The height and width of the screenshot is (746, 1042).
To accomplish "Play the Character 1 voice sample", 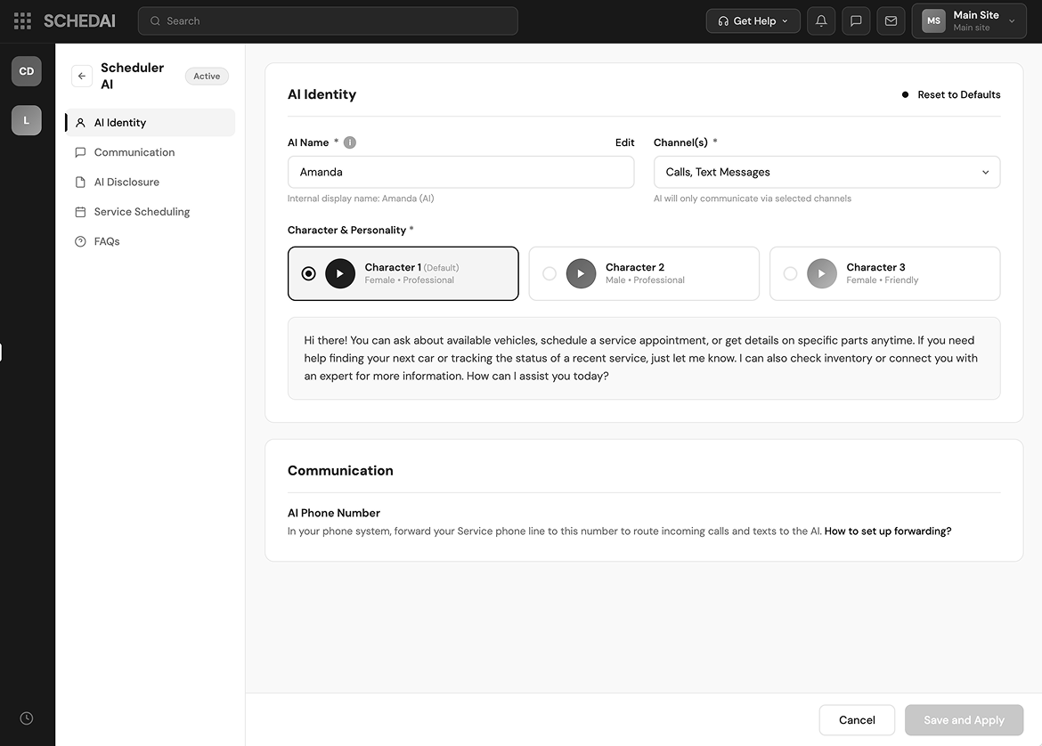I will pyautogui.click(x=340, y=273).
